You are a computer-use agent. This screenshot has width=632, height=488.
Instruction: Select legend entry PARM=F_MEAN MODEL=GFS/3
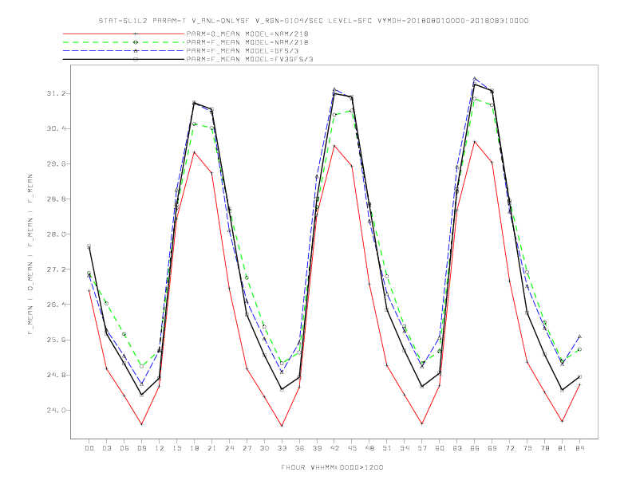tap(243, 51)
